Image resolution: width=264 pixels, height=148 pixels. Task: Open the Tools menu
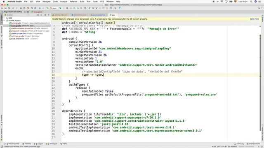[95, 1]
